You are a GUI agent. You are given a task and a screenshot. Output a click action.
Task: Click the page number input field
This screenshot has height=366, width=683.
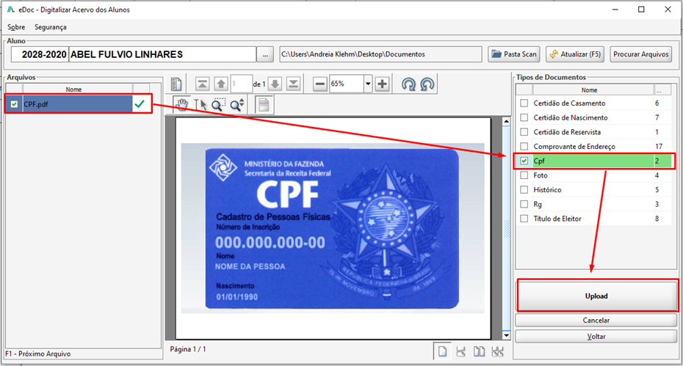[x=242, y=84]
